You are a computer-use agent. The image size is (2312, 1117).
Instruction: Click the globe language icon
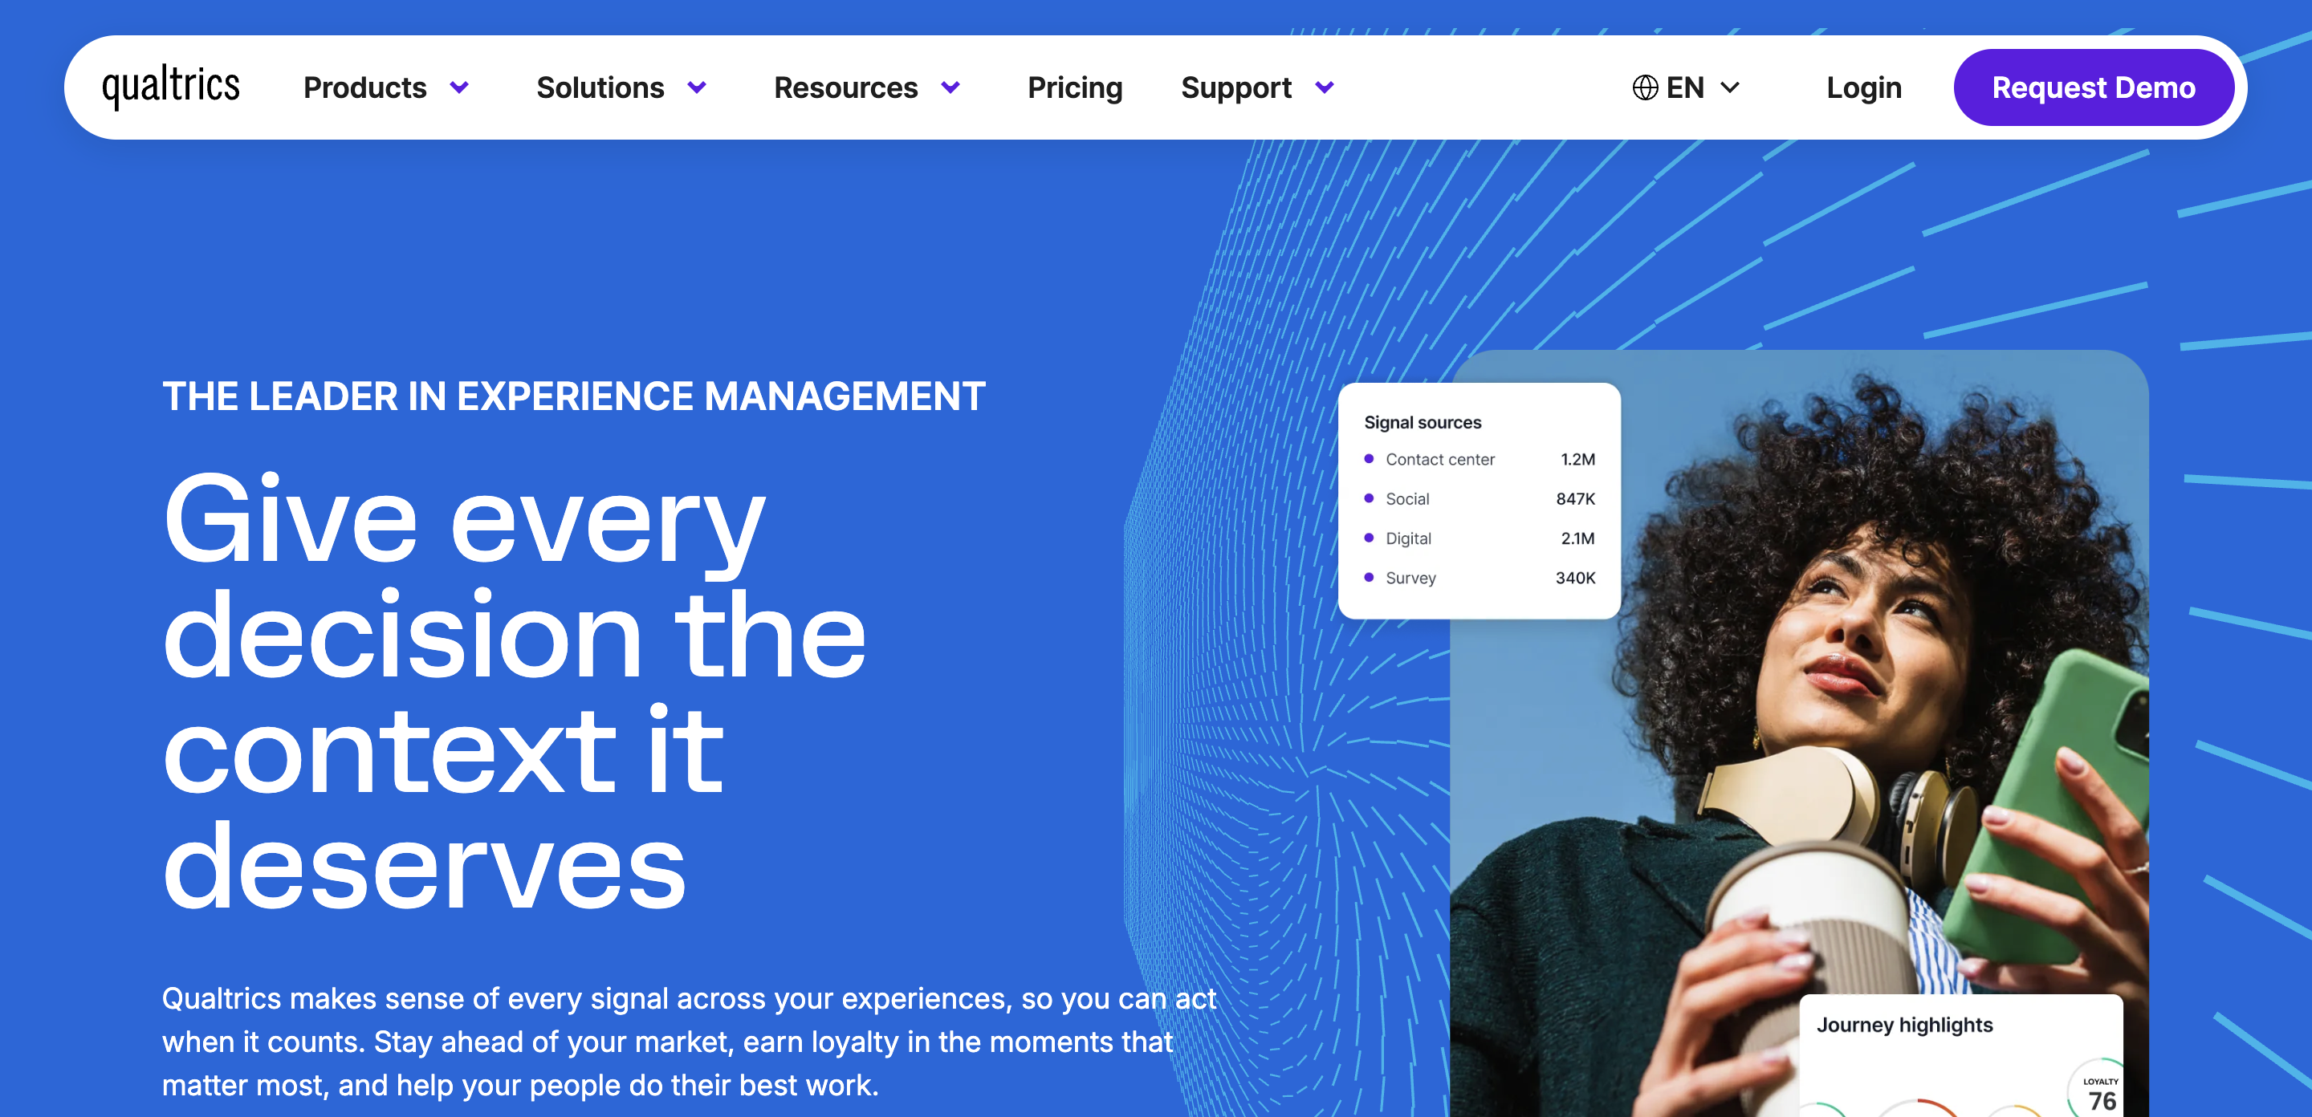(x=1644, y=88)
